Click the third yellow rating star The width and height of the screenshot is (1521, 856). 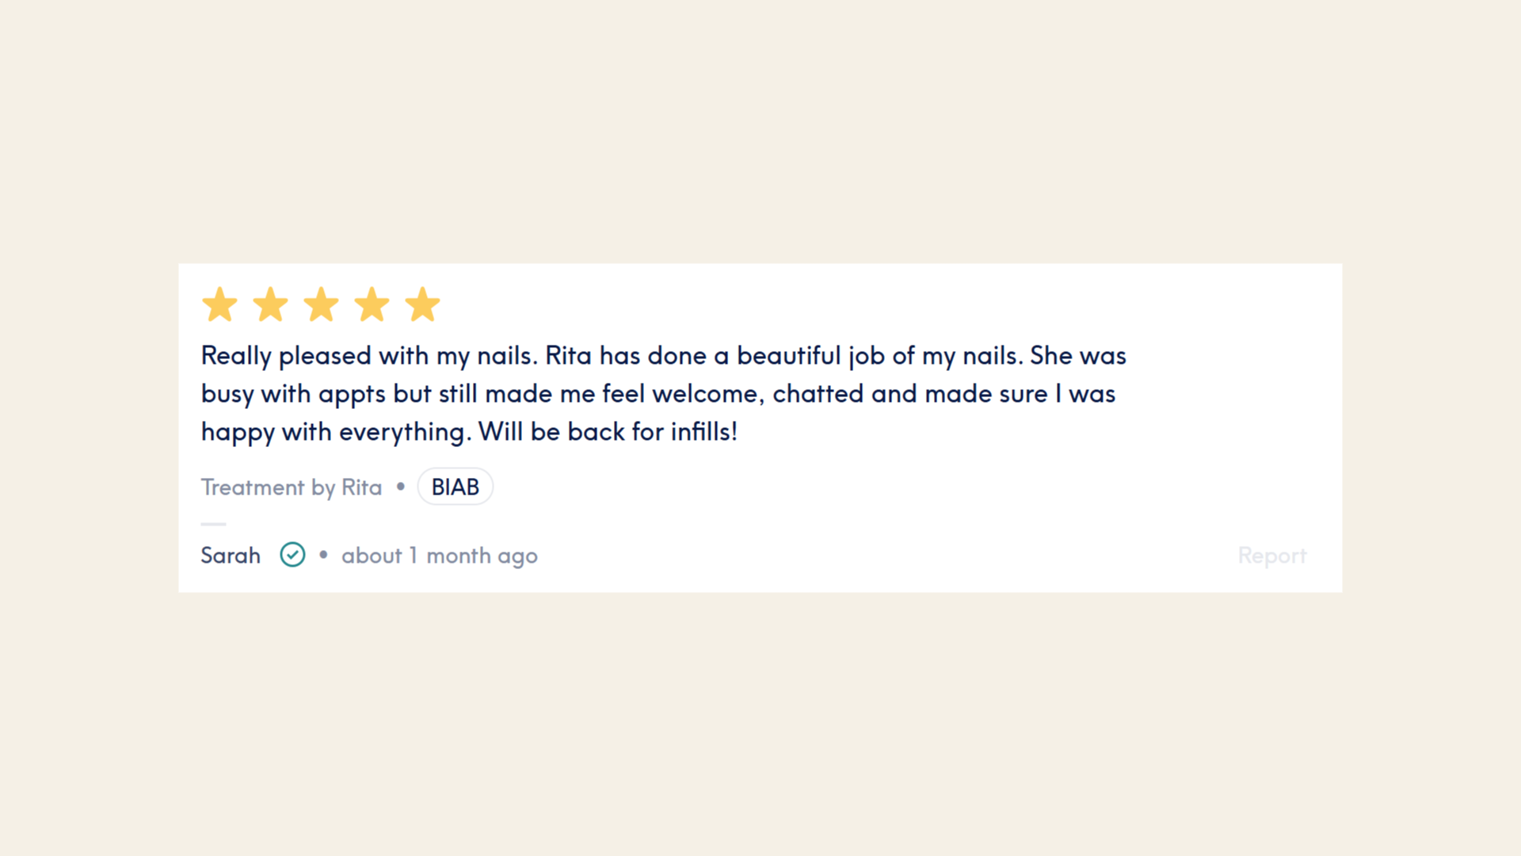321,304
